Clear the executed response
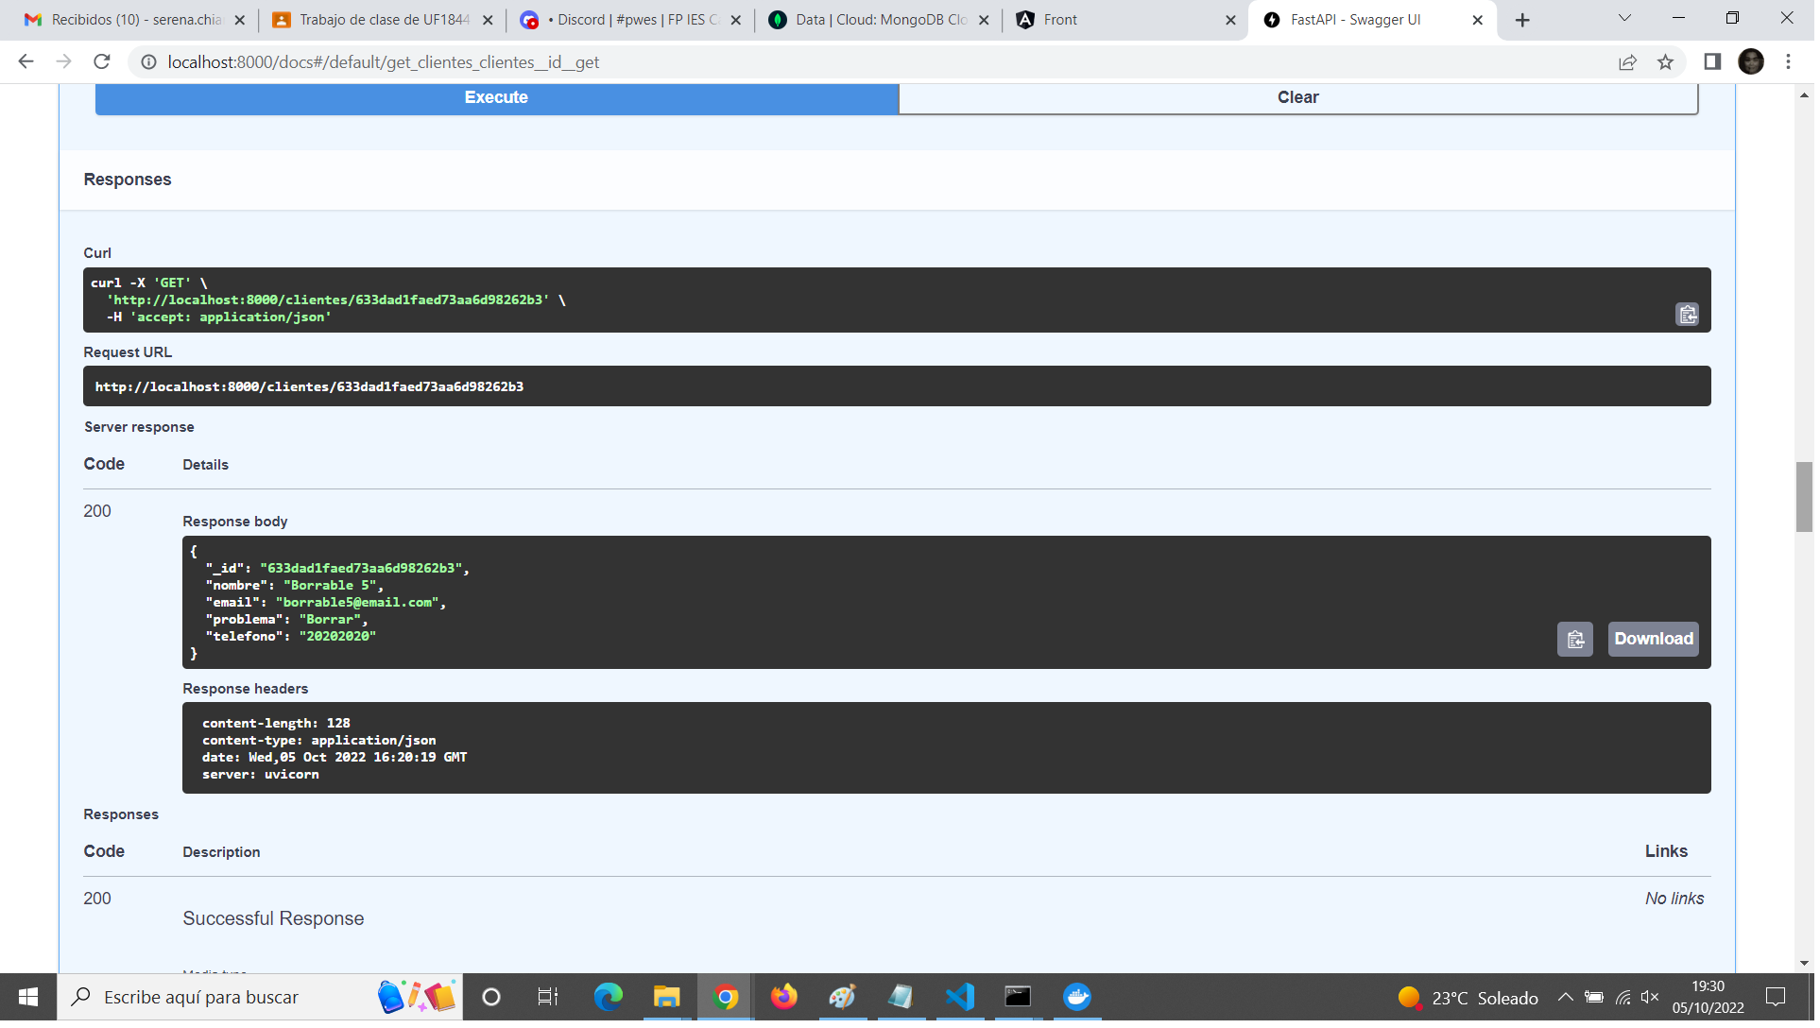Screen dimensions: 1820x1028 (x=1302, y=97)
